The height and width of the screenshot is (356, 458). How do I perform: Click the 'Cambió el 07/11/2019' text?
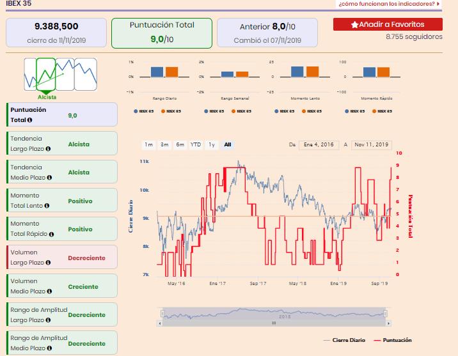pos(267,40)
